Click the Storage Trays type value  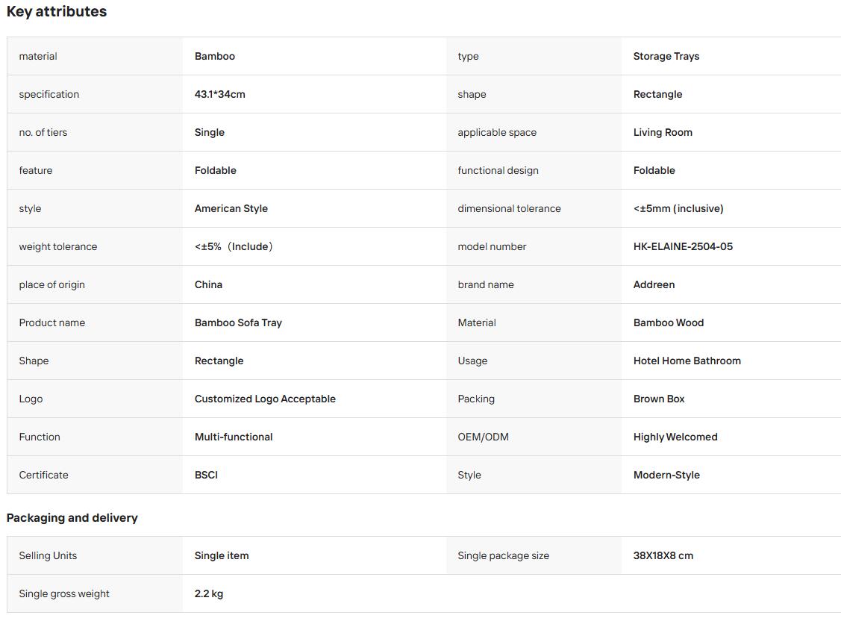click(x=666, y=56)
